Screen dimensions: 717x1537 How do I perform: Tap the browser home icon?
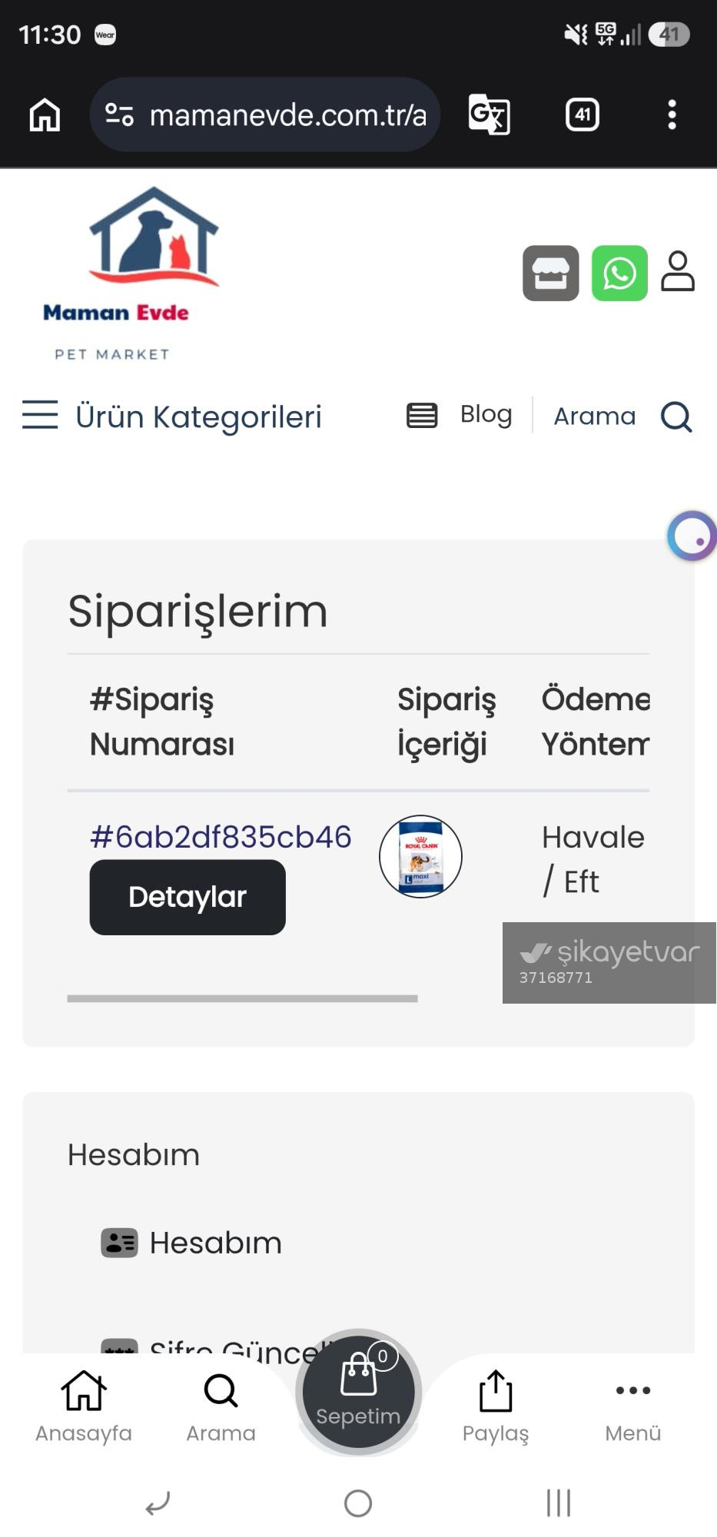tap(45, 115)
